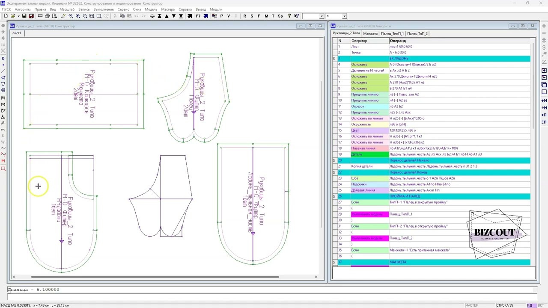Select the red rectangle tool in left toolbar

pos(3,169)
